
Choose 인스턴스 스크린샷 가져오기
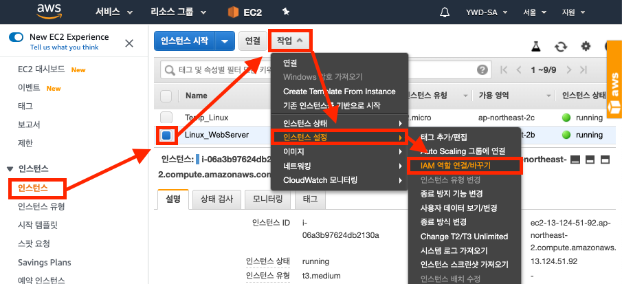[464, 265]
